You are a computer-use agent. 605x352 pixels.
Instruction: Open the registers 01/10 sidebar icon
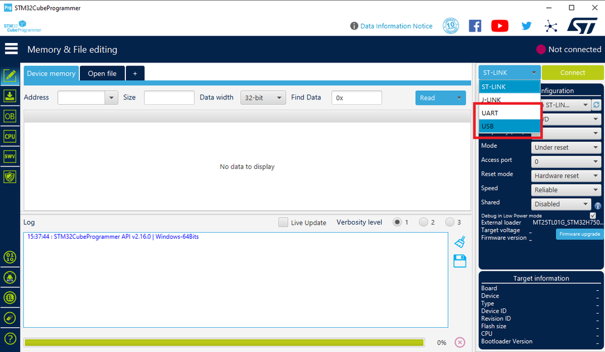10,257
